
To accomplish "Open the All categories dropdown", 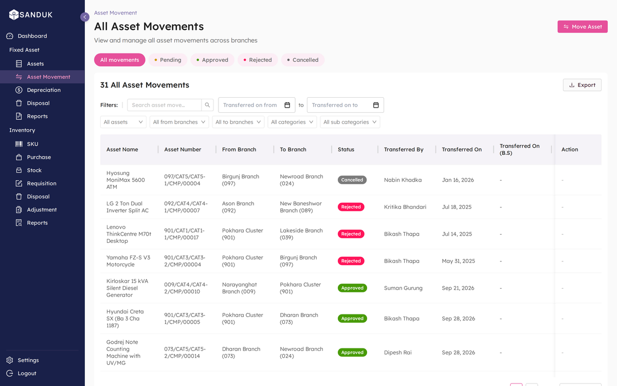I will tap(292, 122).
